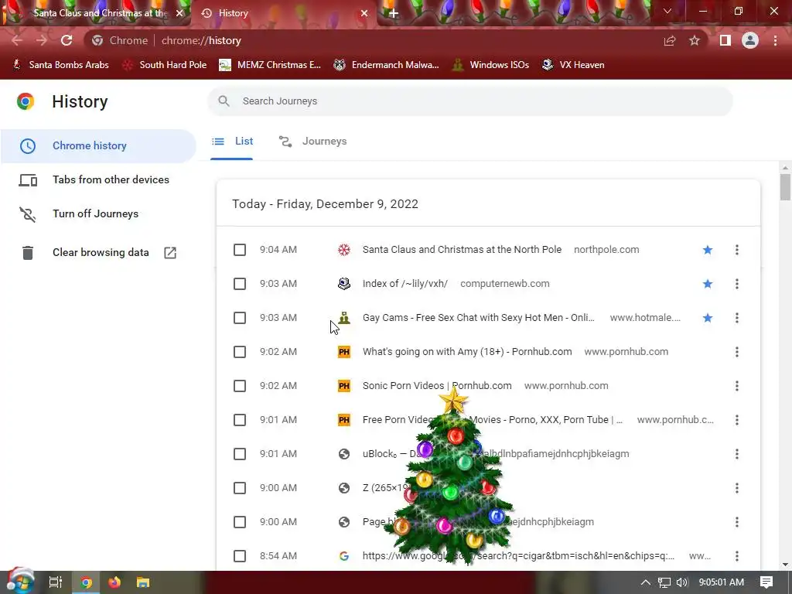The width and height of the screenshot is (792, 594).
Task: Select Chrome history in the sidebar
Action: [98, 145]
